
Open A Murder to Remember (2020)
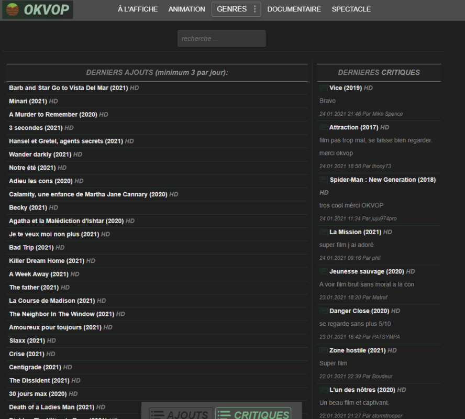click(x=53, y=115)
